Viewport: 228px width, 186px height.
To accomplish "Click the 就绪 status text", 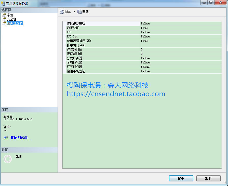I will click(19, 156).
